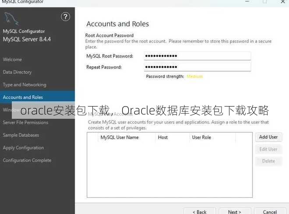Maximize the MySQL Configurator window
This screenshot has width=289, height=214.
[x=265, y=2]
